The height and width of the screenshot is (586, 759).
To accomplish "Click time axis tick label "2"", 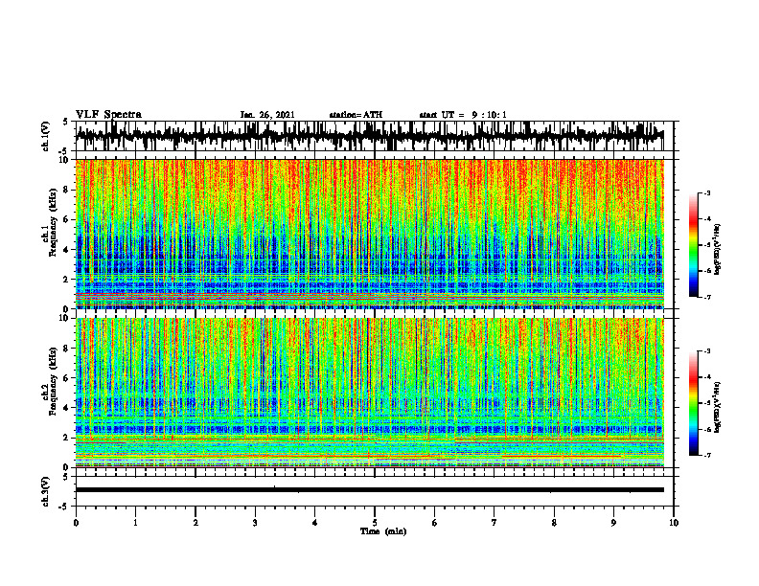I will pos(195,523).
